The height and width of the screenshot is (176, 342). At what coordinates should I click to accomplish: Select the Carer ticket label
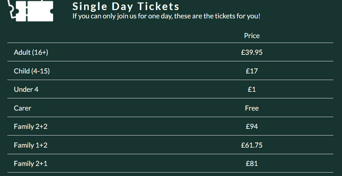tap(23, 108)
